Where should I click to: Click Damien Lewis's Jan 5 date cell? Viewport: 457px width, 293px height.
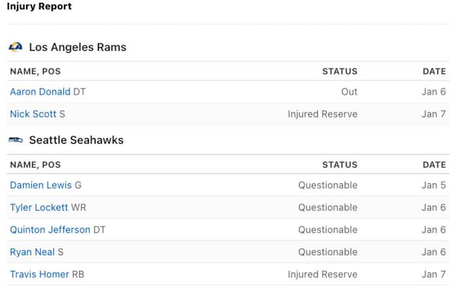point(433,185)
